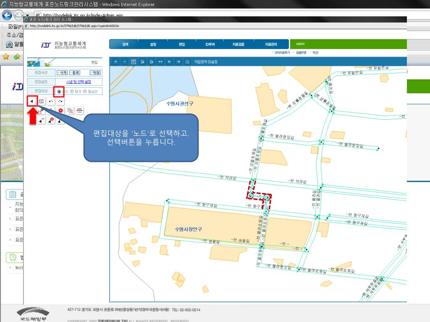
Task: Click the LOGOUT button
Action: [300, 44]
